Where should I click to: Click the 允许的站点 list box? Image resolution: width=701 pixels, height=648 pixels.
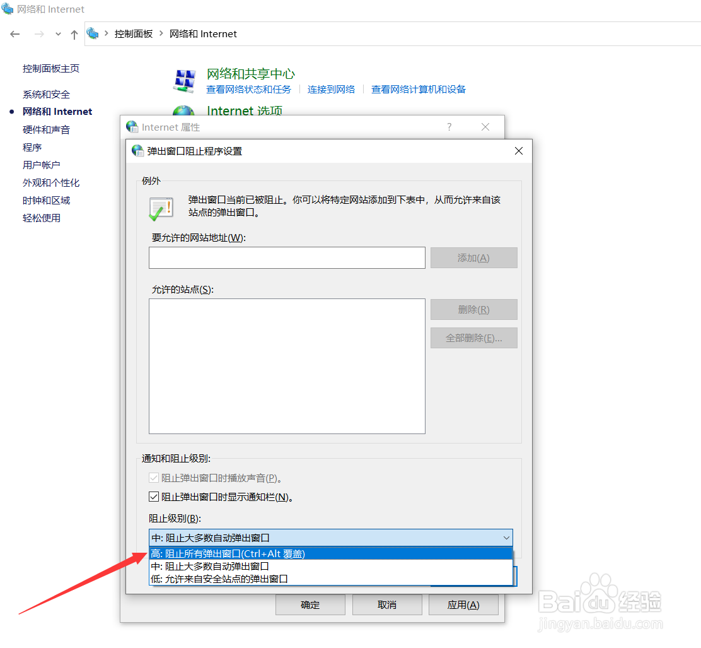point(287,366)
